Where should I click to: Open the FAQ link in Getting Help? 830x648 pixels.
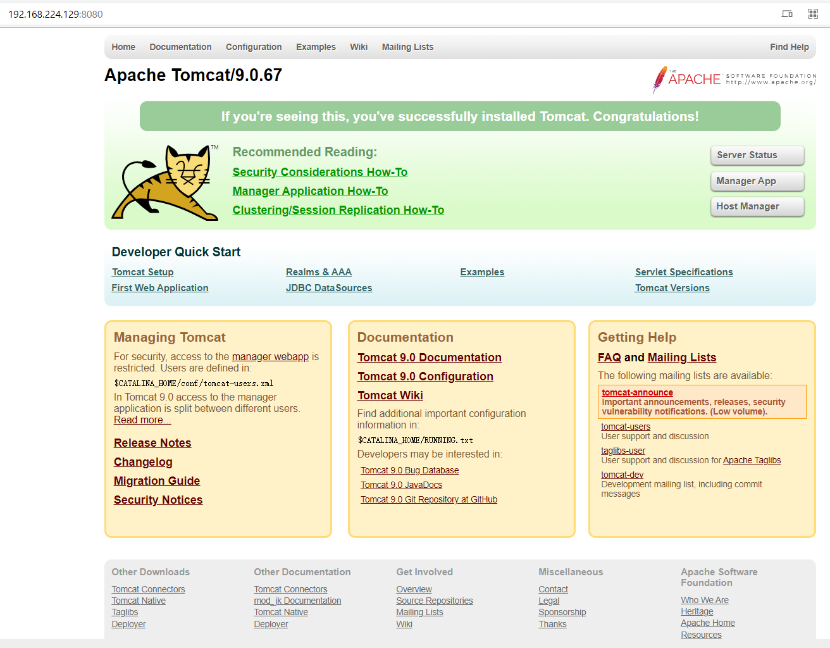click(609, 358)
